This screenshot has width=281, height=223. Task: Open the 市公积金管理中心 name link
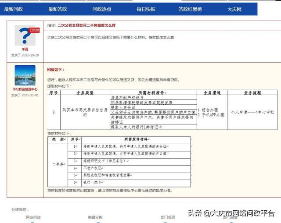[x=25, y=89]
